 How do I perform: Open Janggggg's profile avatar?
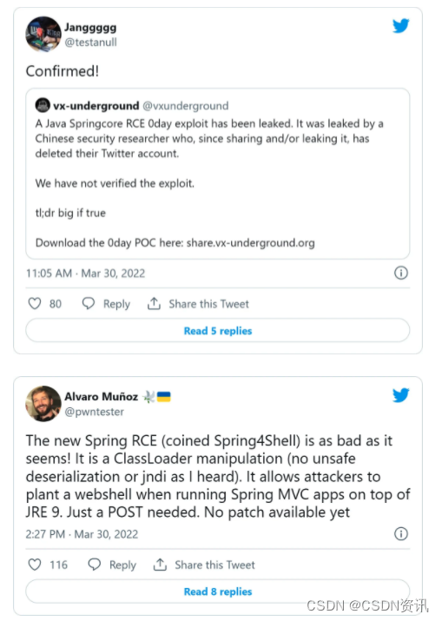click(43, 34)
